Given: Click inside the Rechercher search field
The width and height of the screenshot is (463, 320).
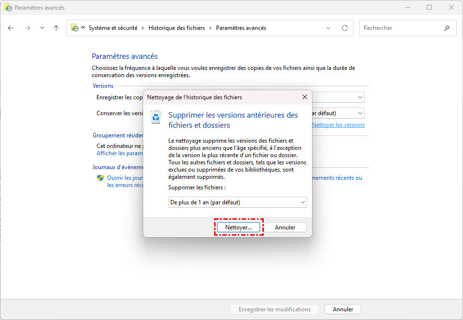Looking at the screenshot, I should [400, 28].
